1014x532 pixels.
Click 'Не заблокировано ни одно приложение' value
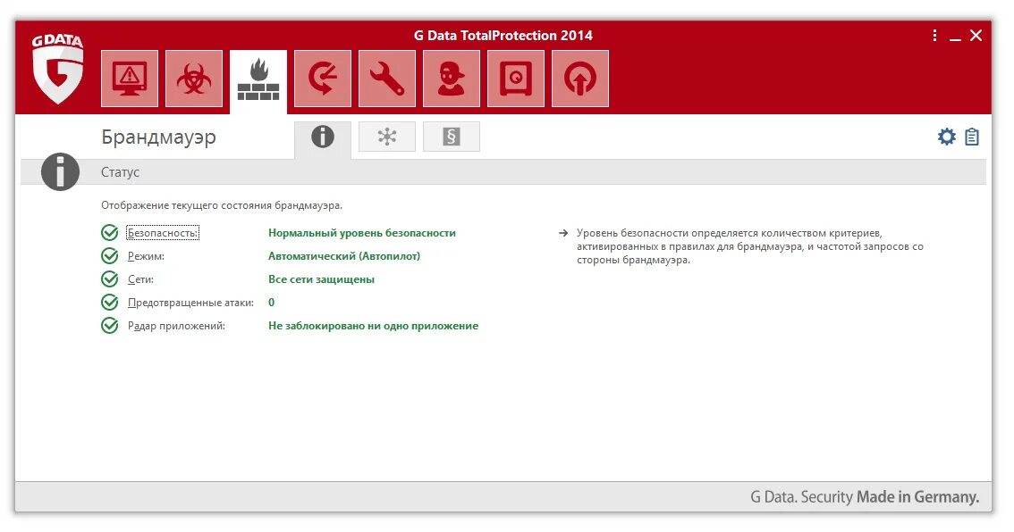373,326
